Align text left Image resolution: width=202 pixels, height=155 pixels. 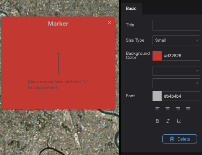pos(157,109)
